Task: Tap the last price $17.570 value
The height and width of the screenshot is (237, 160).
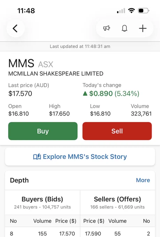Action: [20, 93]
